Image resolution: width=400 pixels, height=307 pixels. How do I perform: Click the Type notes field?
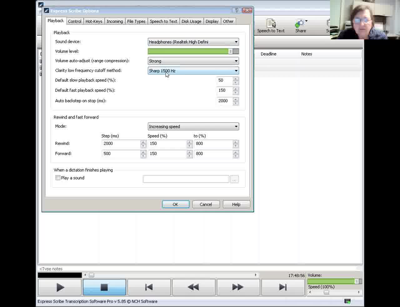[200, 269]
